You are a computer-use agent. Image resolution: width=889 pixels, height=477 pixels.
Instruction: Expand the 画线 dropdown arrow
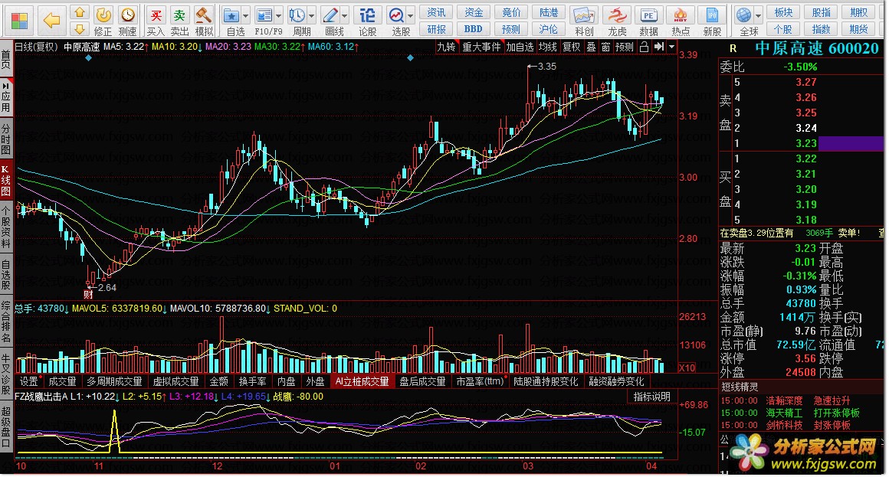[x=344, y=16]
